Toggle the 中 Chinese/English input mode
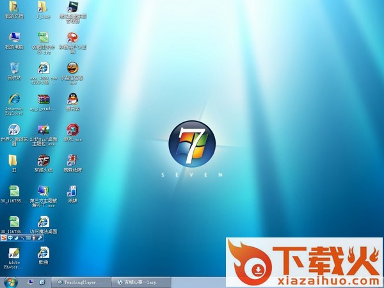This screenshot has width=384, height=288. pos(10,238)
